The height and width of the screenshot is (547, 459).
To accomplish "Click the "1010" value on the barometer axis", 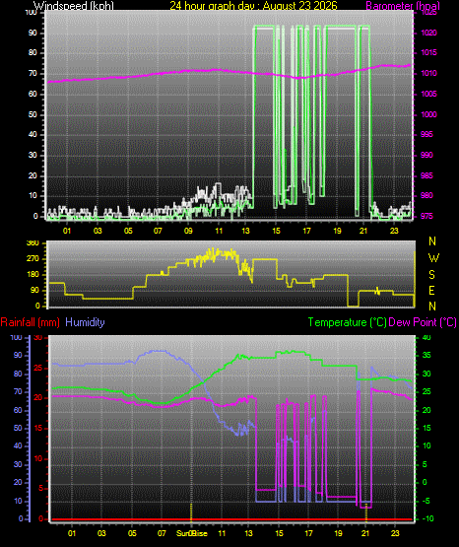I will pos(428,74).
